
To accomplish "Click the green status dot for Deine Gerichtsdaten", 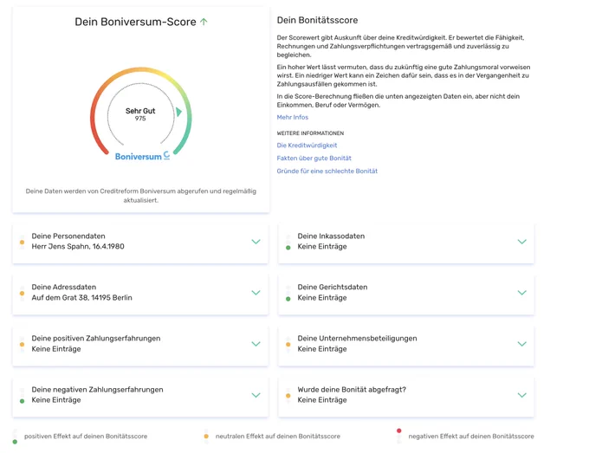I will [x=288, y=299].
